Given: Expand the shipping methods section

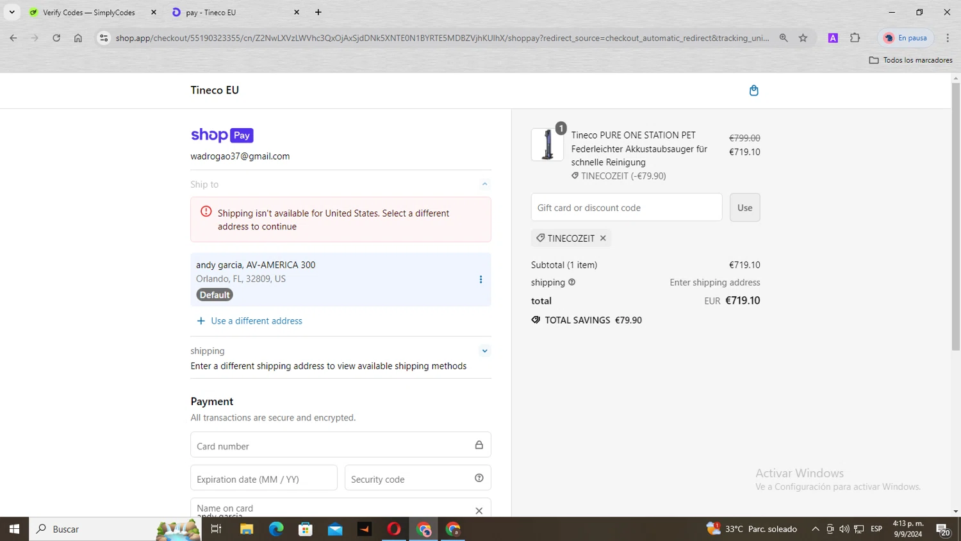Looking at the screenshot, I should tap(484, 351).
